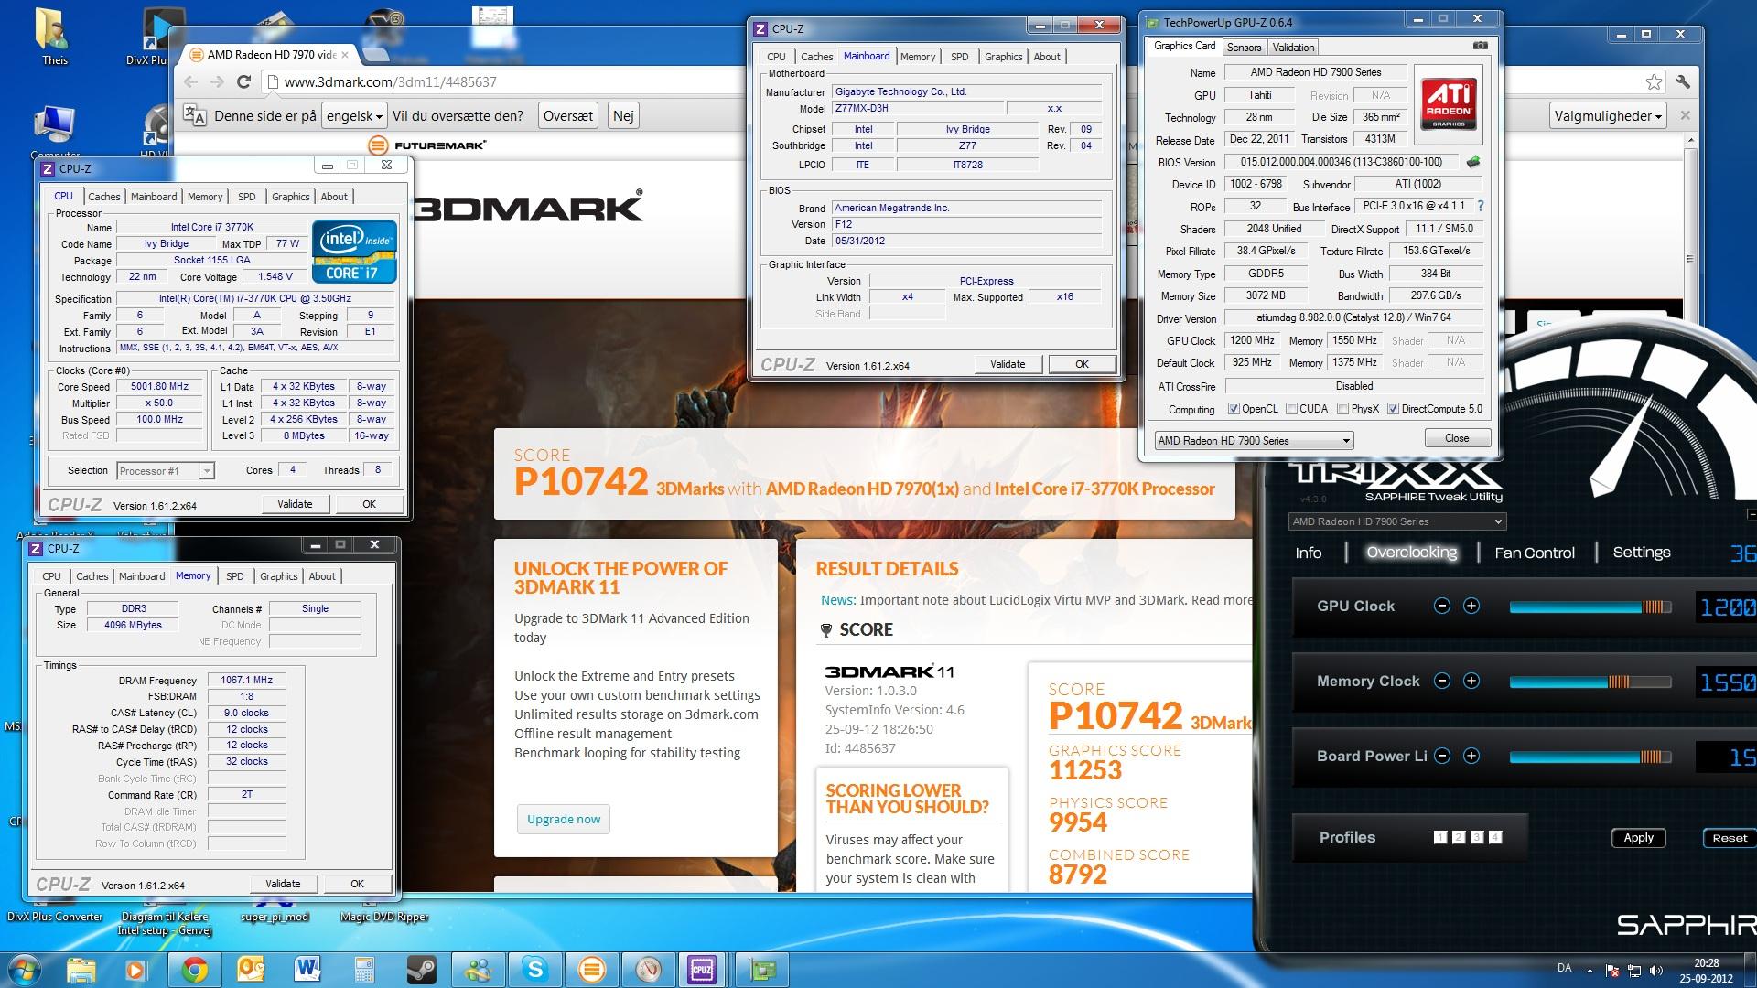Toggle the DirectCompute 5.0 checkbox
This screenshot has height=988, width=1757.
(x=1393, y=409)
